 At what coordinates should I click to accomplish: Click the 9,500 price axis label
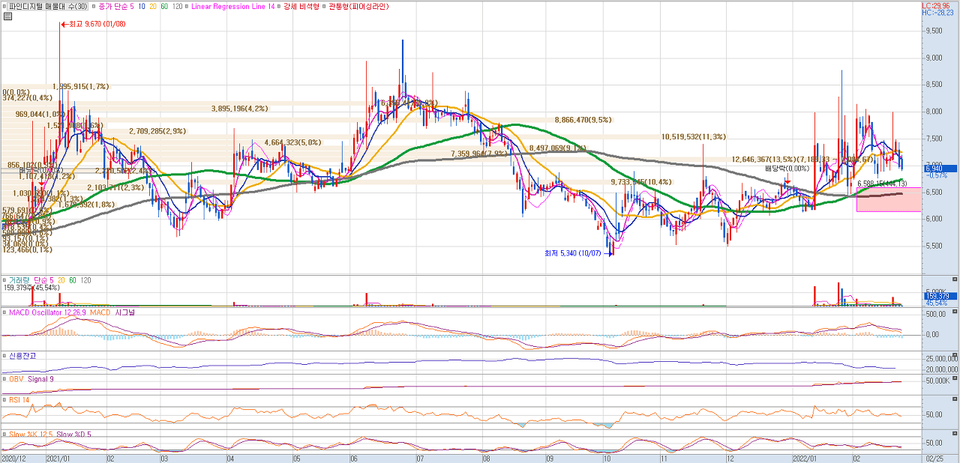point(934,31)
